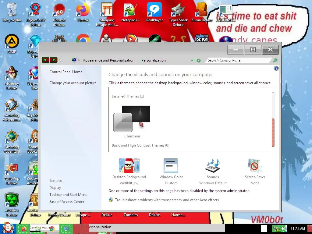
Task: Select the Mahjong Escape desktop icon
Action: (x=107, y=15)
